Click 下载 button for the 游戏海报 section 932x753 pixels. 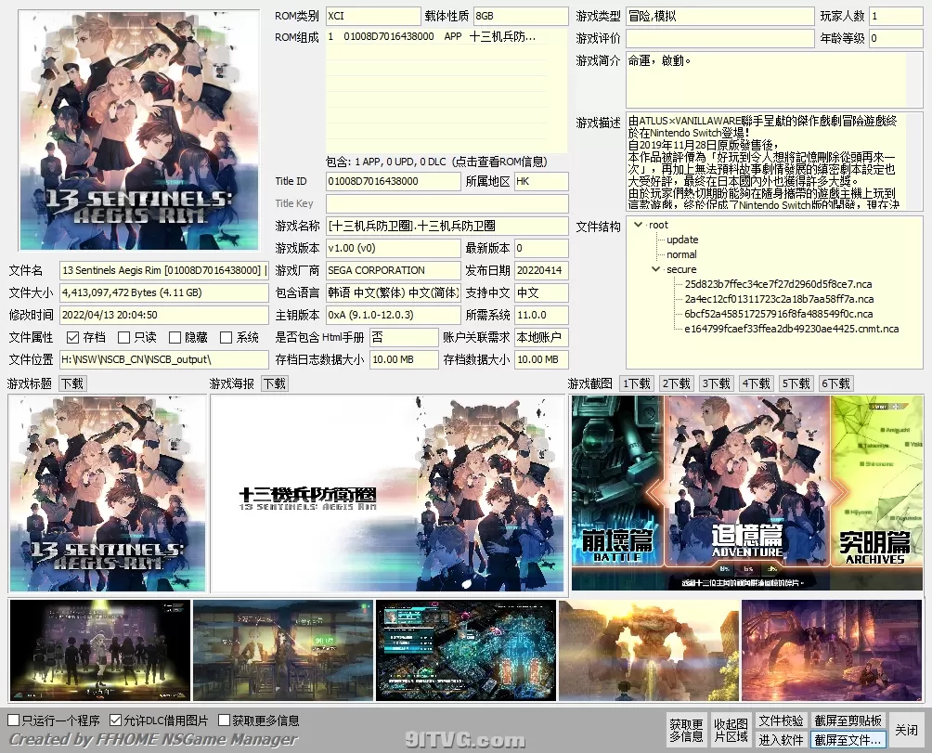pyautogui.click(x=273, y=383)
